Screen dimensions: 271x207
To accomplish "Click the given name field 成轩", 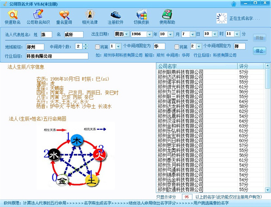I will click(74, 35).
